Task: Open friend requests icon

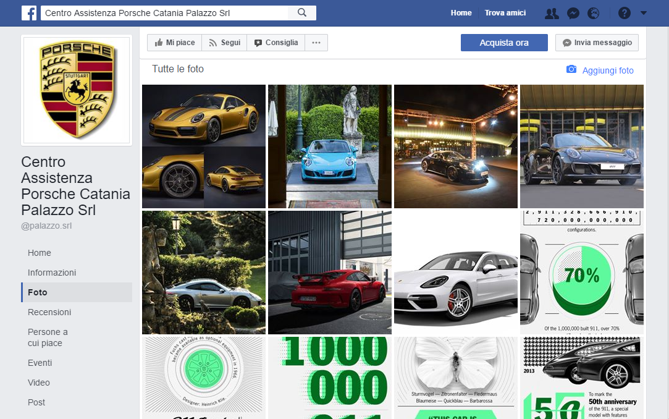Action: pos(552,13)
